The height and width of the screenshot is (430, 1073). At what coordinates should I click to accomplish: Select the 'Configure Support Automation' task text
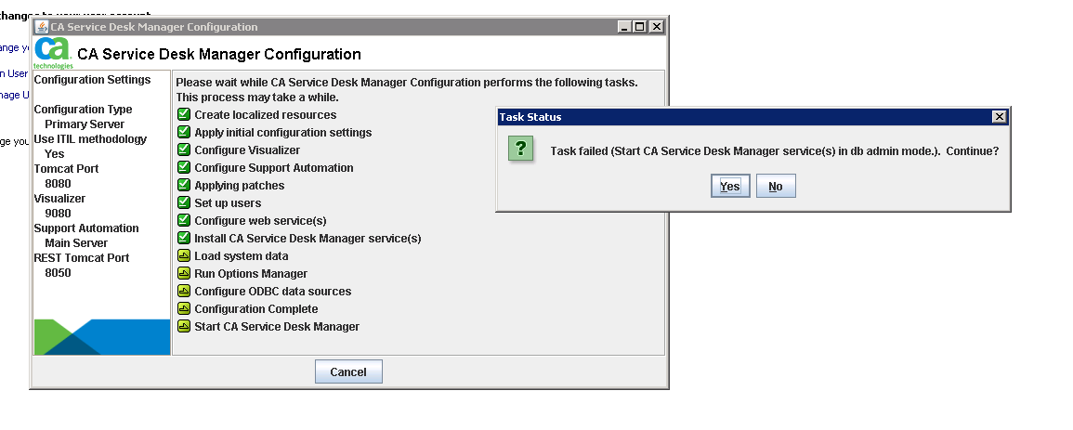274,167
